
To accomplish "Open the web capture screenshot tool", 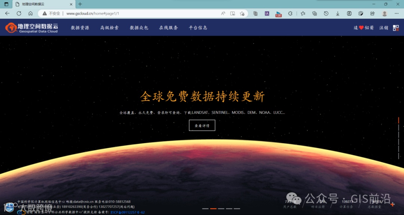I will point(361,13).
